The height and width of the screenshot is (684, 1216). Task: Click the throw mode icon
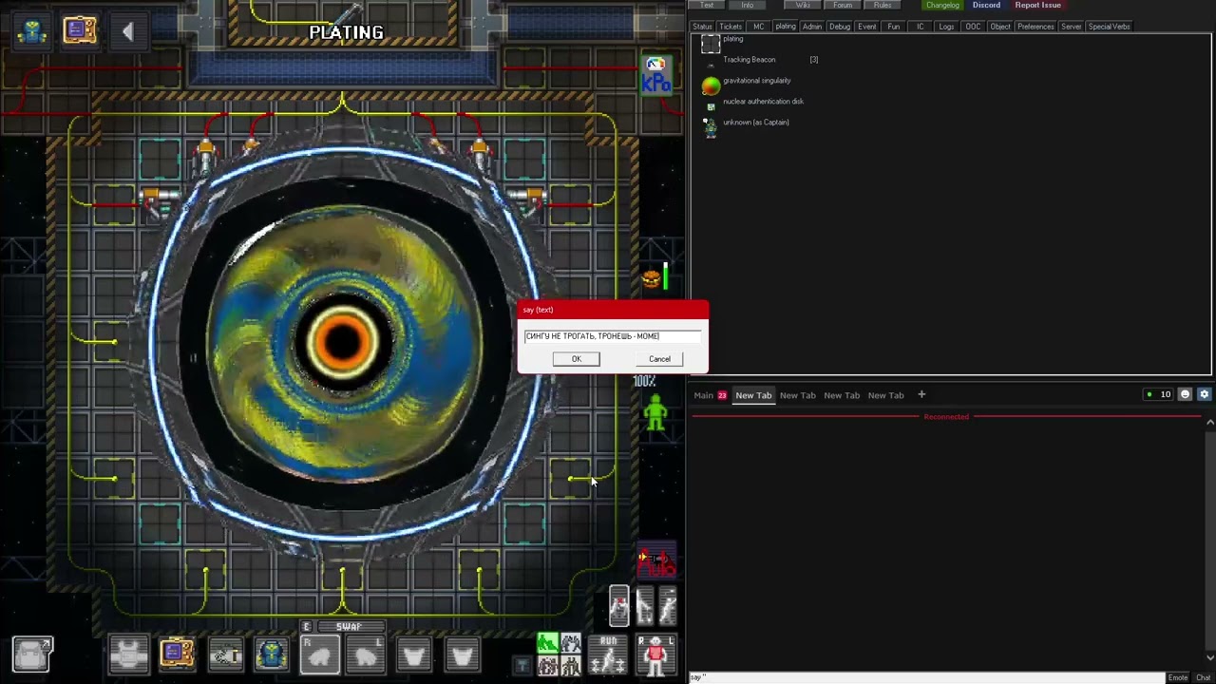point(667,606)
